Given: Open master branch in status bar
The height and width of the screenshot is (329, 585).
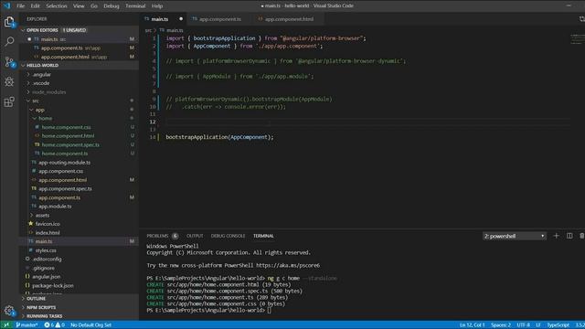Looking at the screenshot, I should [x=27, y=325].
